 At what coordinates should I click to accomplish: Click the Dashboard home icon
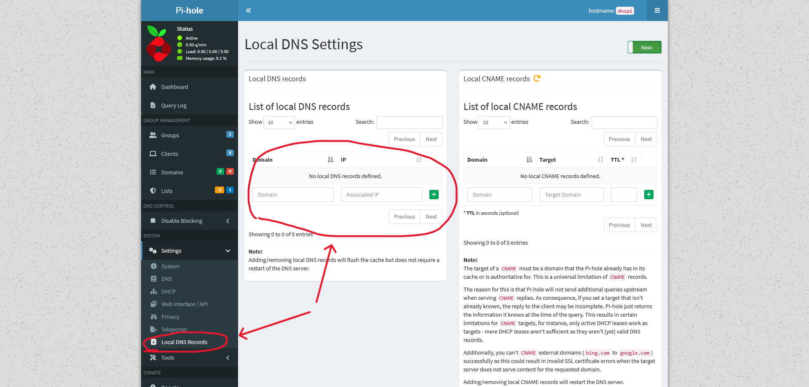(x=153, y=87)
